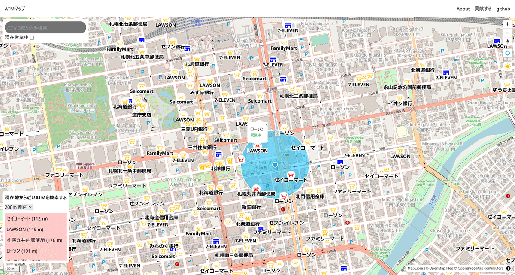The image size is (515, 275).
Task: Select ATM marker above セブン銀行 label
Action: [173, 41]
